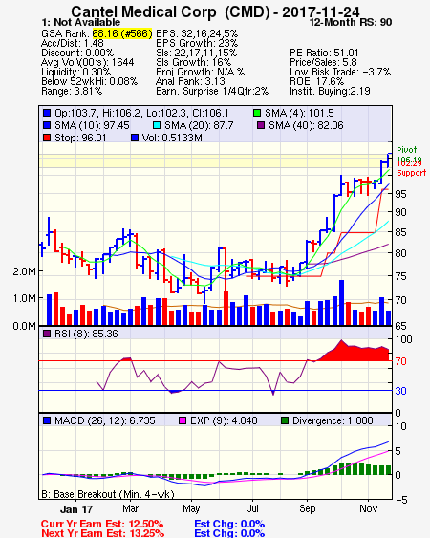Click the EPS Growth: 23% line
This screenshot has height=538, width=430.
point(197,43)
